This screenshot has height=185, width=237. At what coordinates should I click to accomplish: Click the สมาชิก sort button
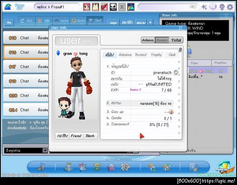[x=128, y=22]
